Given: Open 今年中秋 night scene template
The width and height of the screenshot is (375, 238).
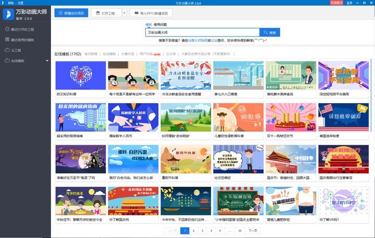Looking at the screenshot, I should click(186, 201).
